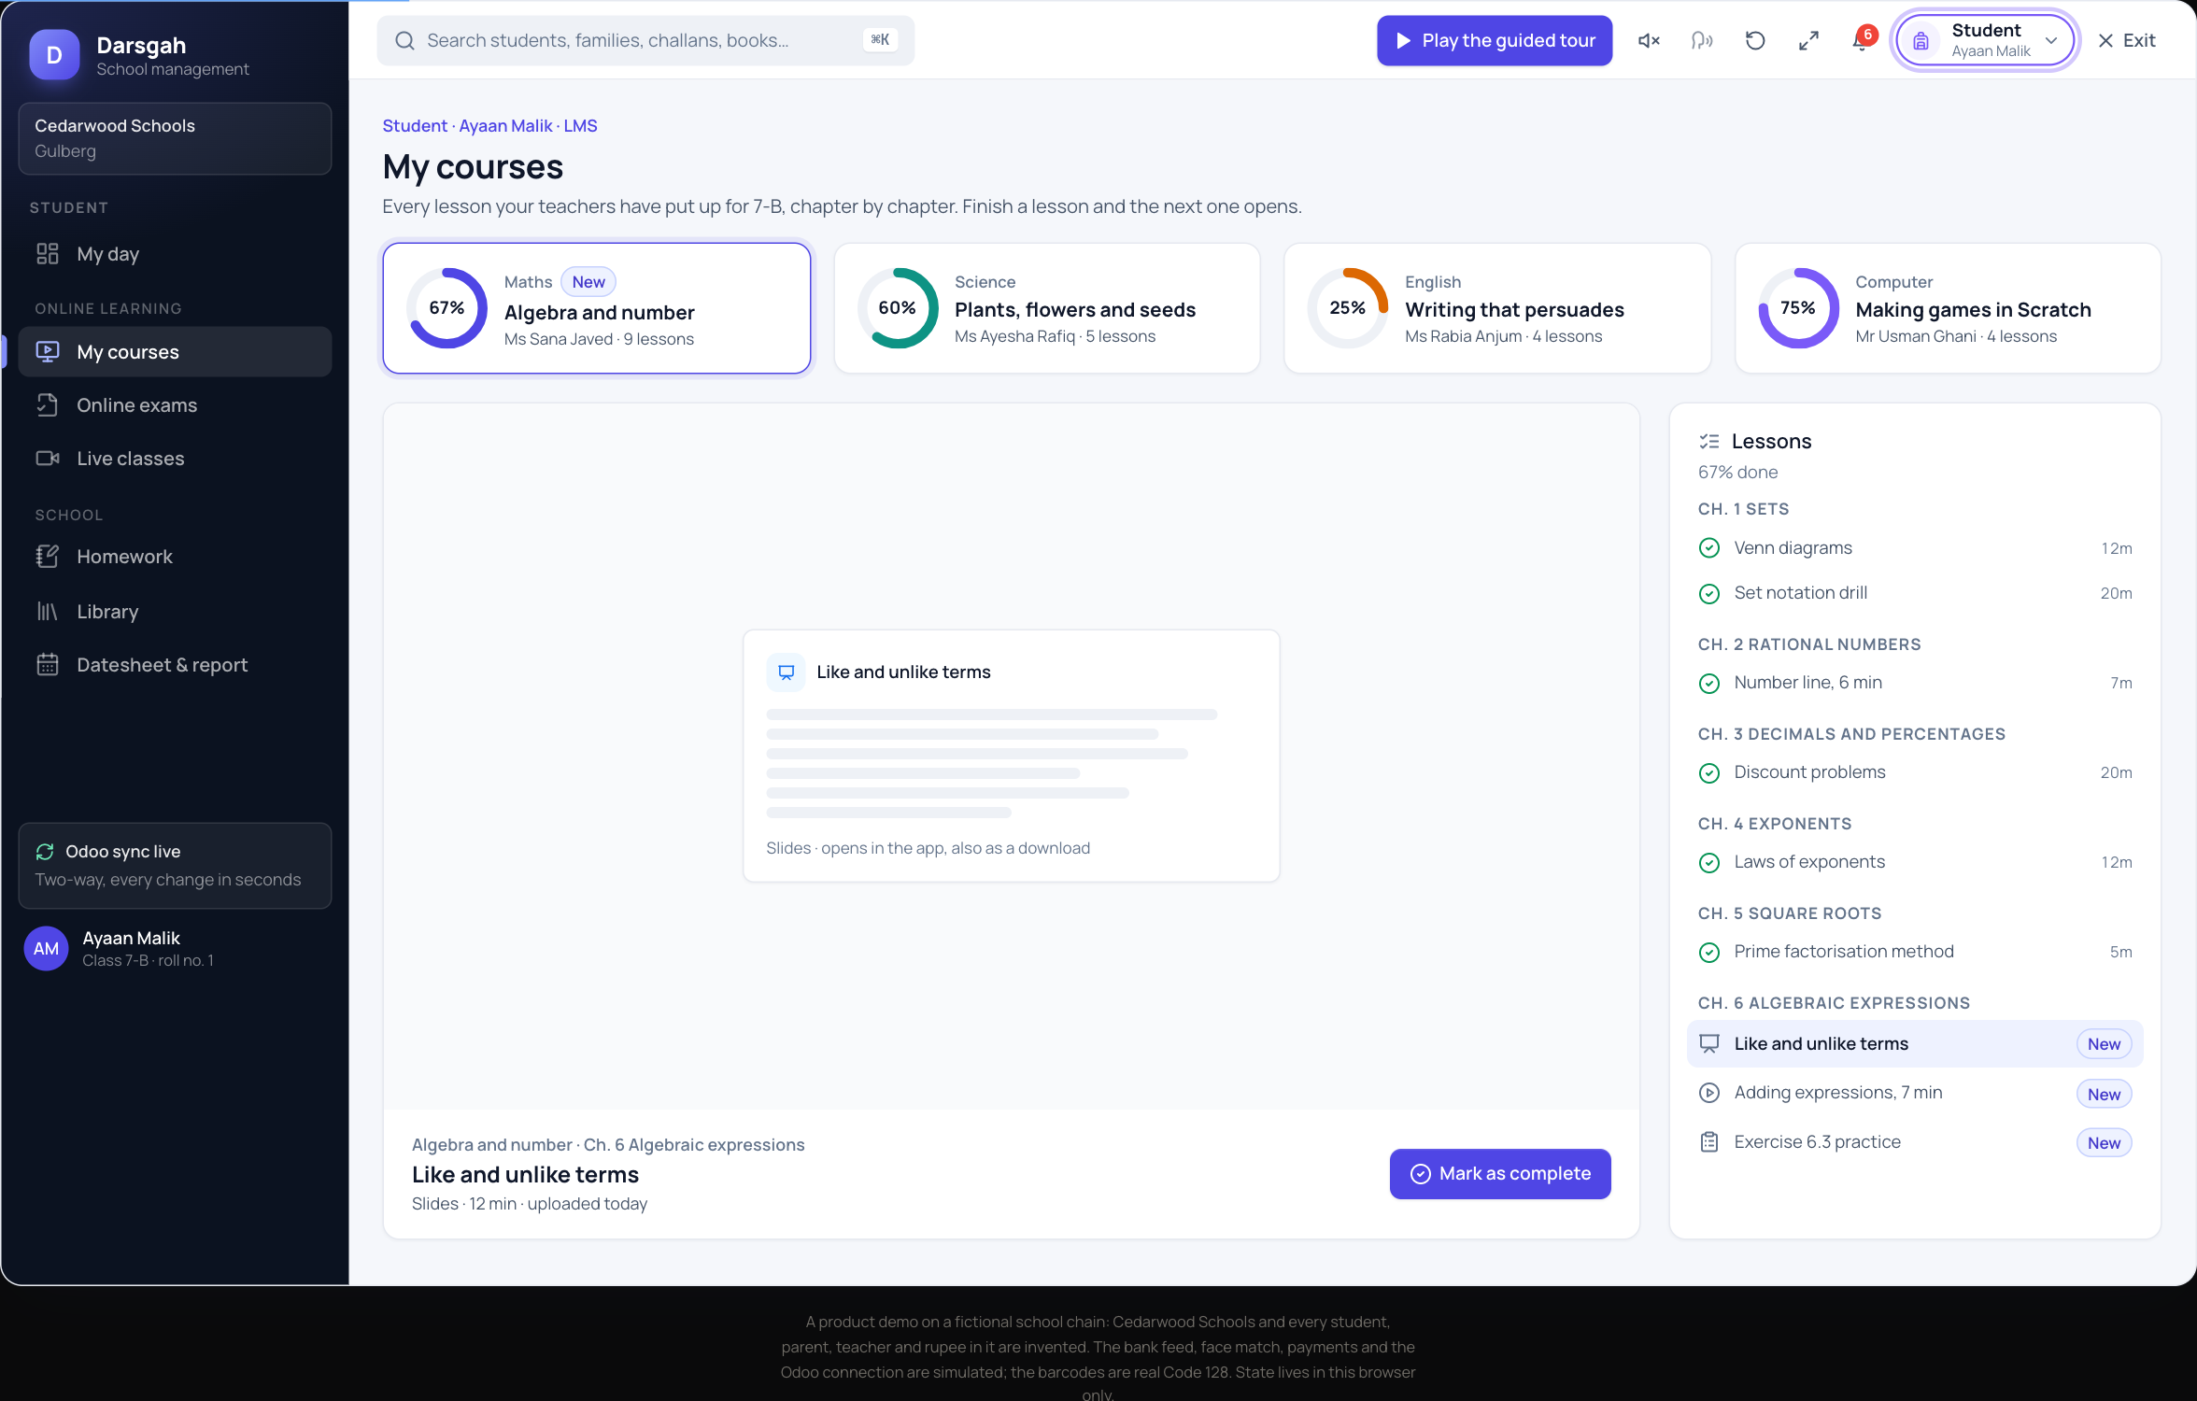The width and height of the screenshot is (2197, 1401).
Task: Click the 25% English progress ring
Action: [x=1347, y=308]
